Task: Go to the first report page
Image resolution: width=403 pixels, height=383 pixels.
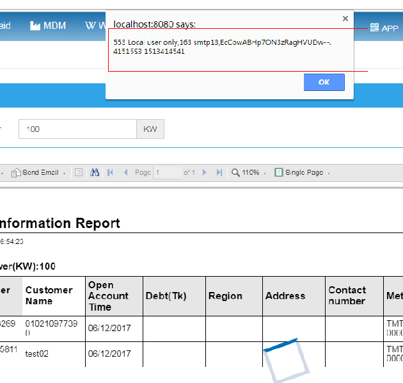Action: [110, 172]
